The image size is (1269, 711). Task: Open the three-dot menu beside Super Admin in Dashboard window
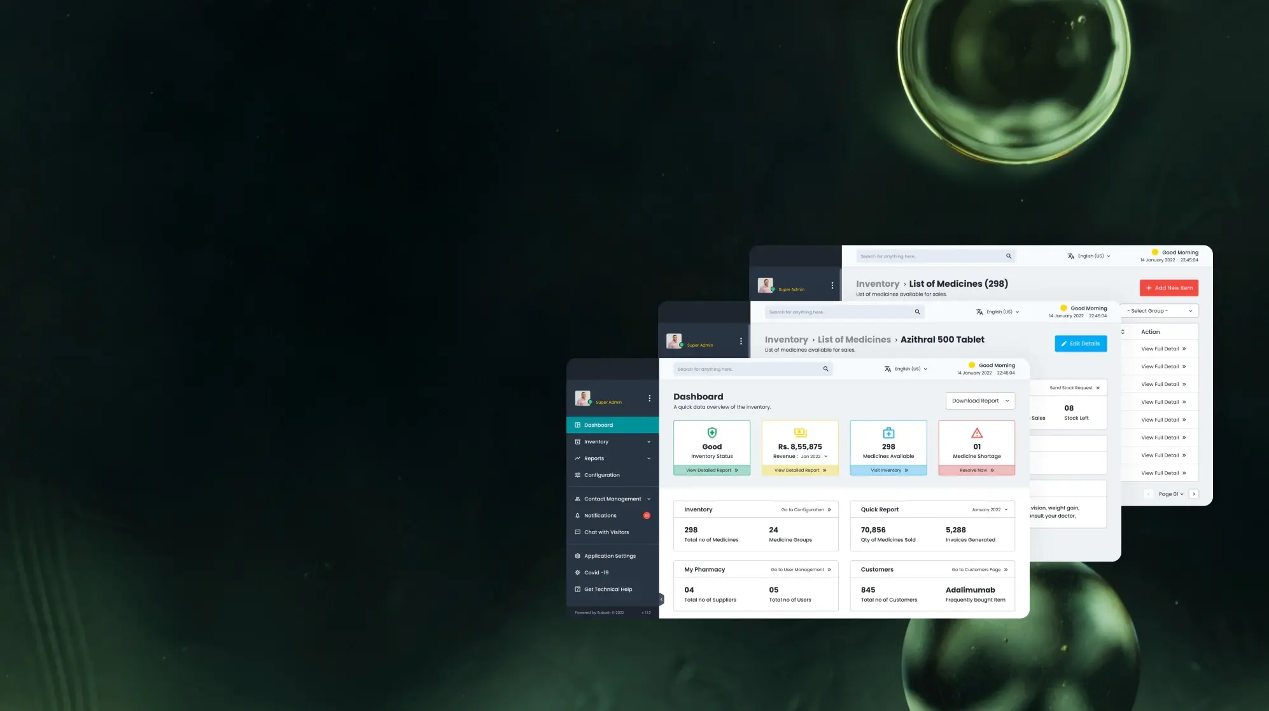(x=649, y=398)
